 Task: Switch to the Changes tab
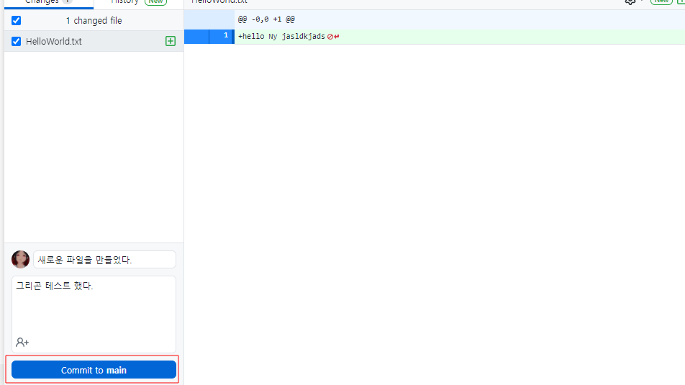48,3
